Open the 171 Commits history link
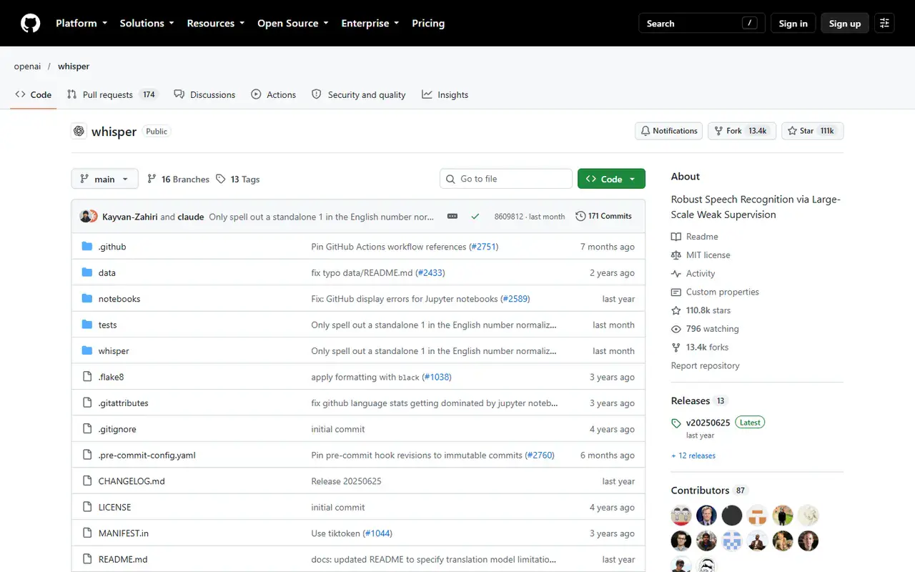The height and width of the screenshot is (572, 915). (604, 216)
